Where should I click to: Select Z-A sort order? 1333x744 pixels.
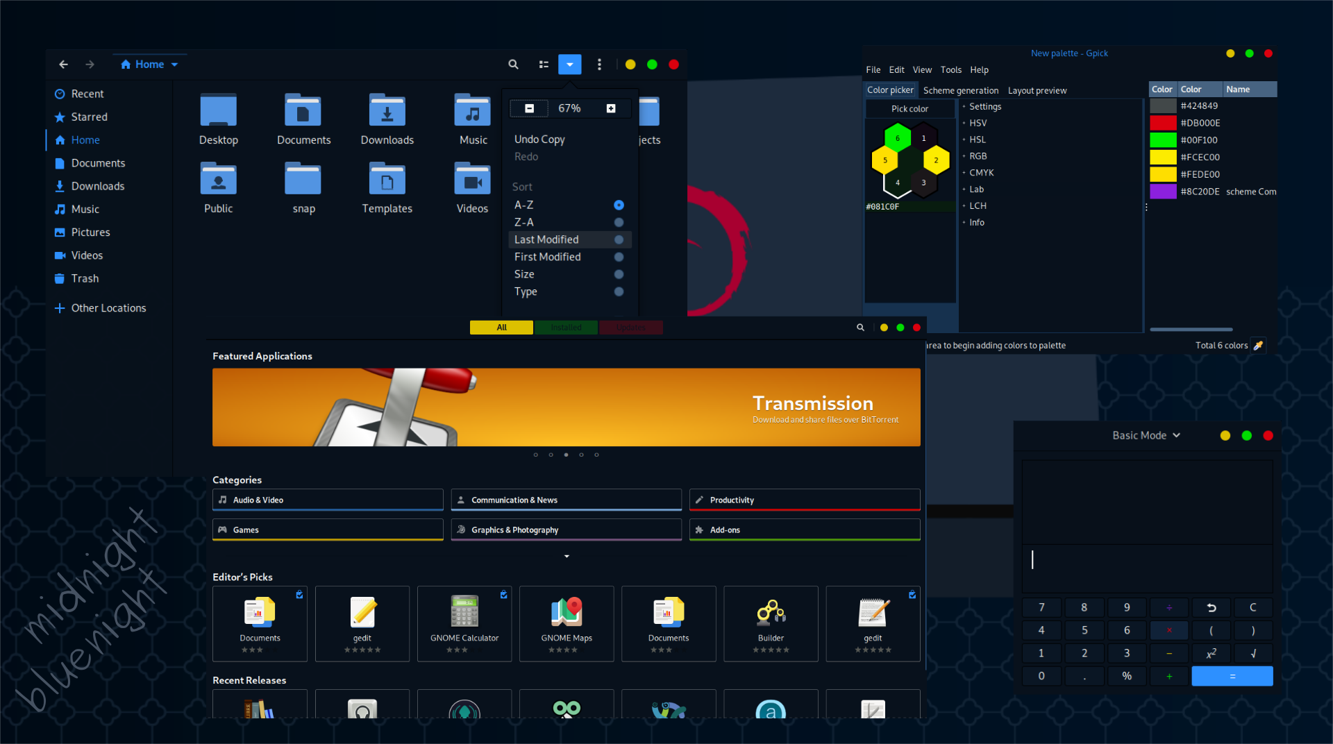point(569,222)
